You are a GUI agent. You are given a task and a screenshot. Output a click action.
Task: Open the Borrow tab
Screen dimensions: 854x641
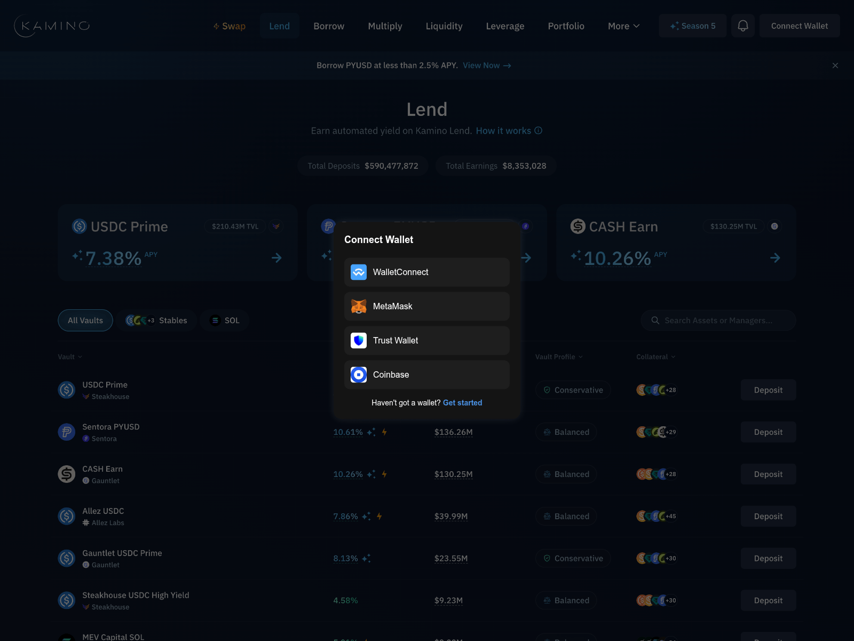329,26
